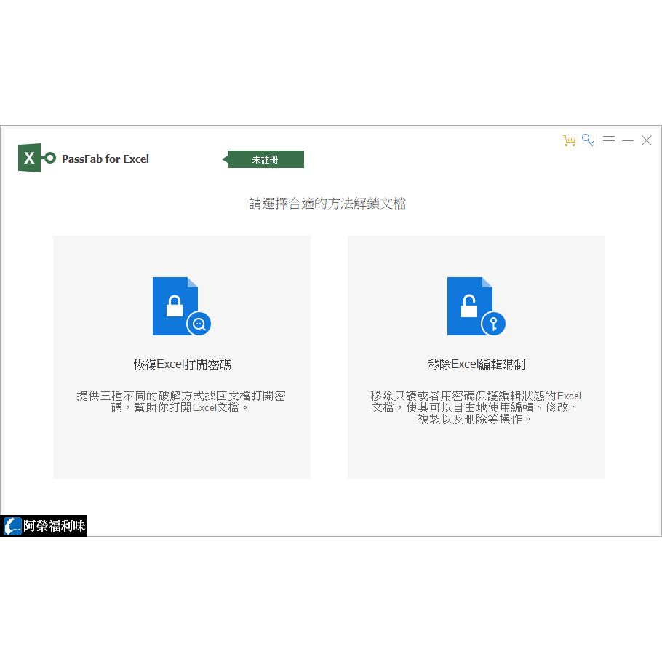The height and width of the screenshot is (662, 662).
Task: Click the unlocked document key icon
Action: point(476,306)
